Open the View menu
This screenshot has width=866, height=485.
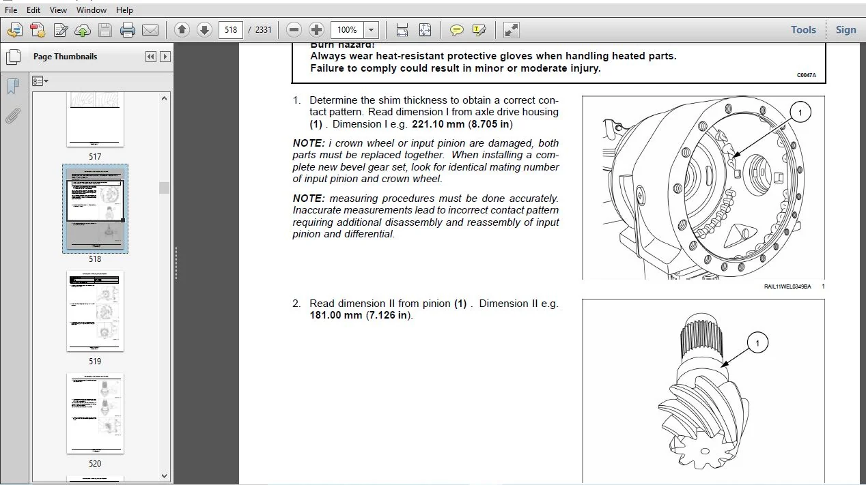(59, 10)
